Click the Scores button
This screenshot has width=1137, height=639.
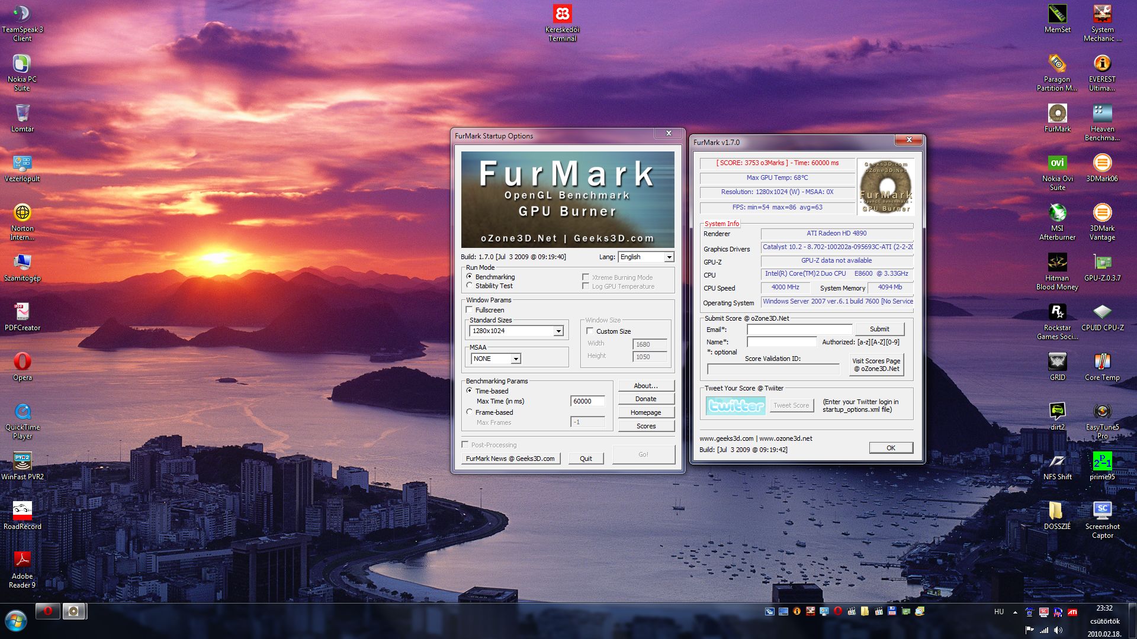[646, 426]
